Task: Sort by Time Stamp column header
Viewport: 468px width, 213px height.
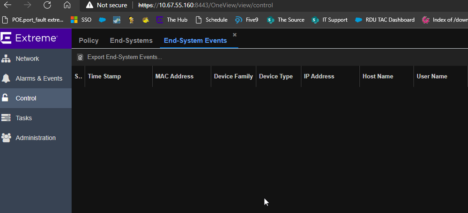Action: click(104, 76)
